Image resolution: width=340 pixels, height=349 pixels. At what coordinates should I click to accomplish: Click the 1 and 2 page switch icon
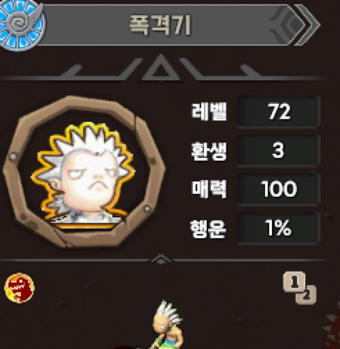(x=300, y=288)
